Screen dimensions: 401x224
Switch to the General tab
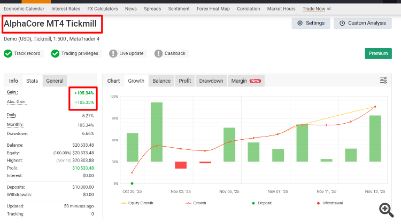(x=55, y=81)
